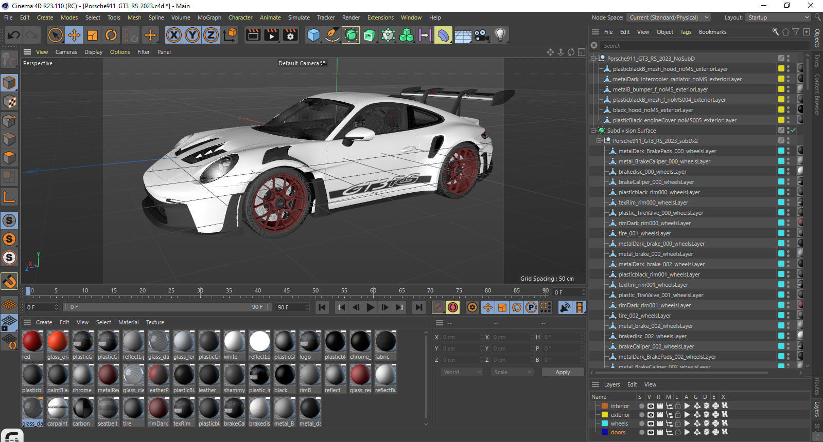This screenshot has height=442, width=823.
Task: Open the Layers manager Edit menu
Action: 632,384
